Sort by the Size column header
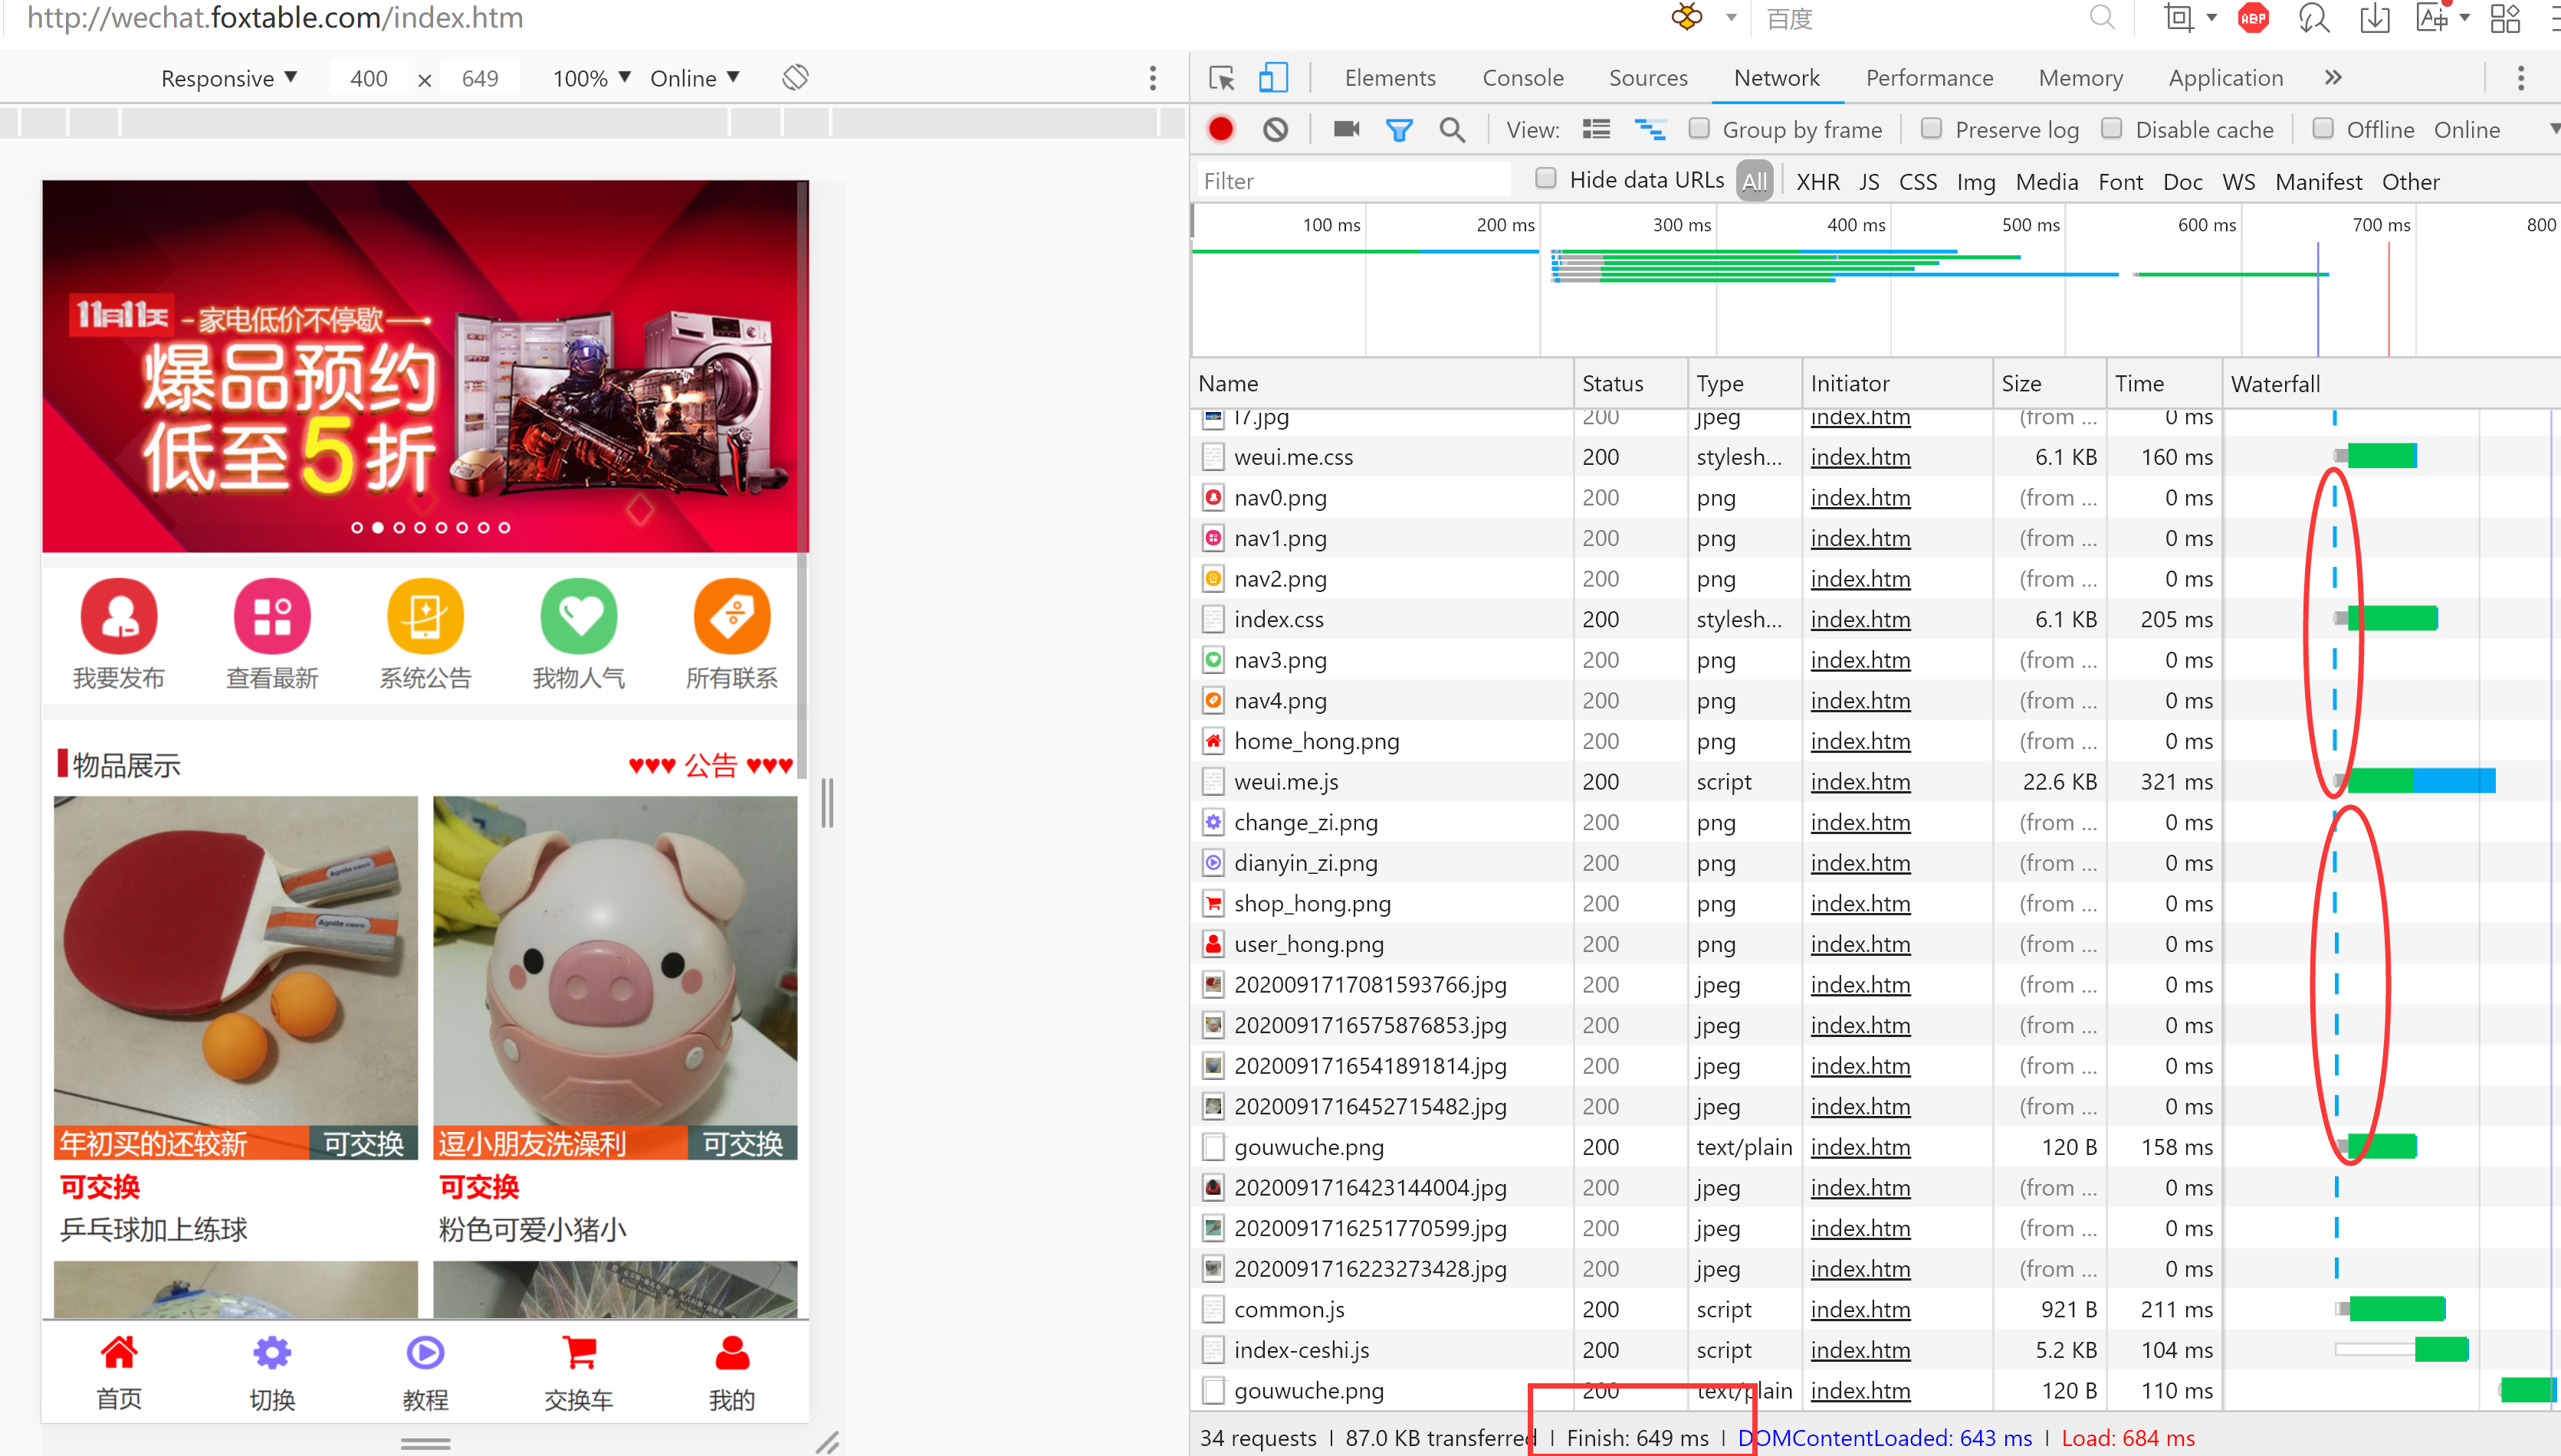Screen dimensions: 2561x1456 pos(2049,384)
